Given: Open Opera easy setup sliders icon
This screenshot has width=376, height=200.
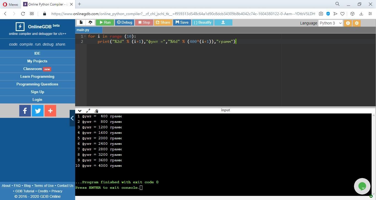Looking at the screenshot, I should (370, 14).
